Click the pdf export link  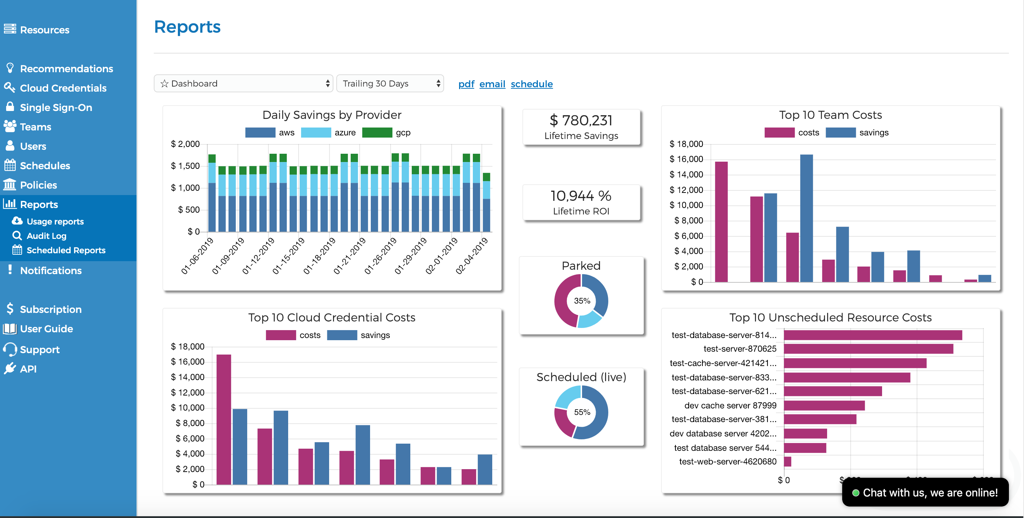pyautogui.click(x=466, y=84)
